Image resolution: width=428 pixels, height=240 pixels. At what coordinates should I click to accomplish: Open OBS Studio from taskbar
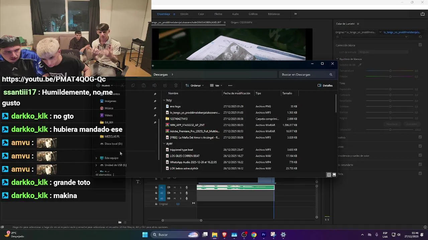pos(244,235)
